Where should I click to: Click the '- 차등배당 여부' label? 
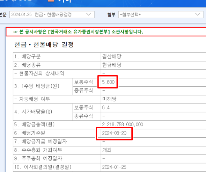pyautogui.click(x=32, y=99)
